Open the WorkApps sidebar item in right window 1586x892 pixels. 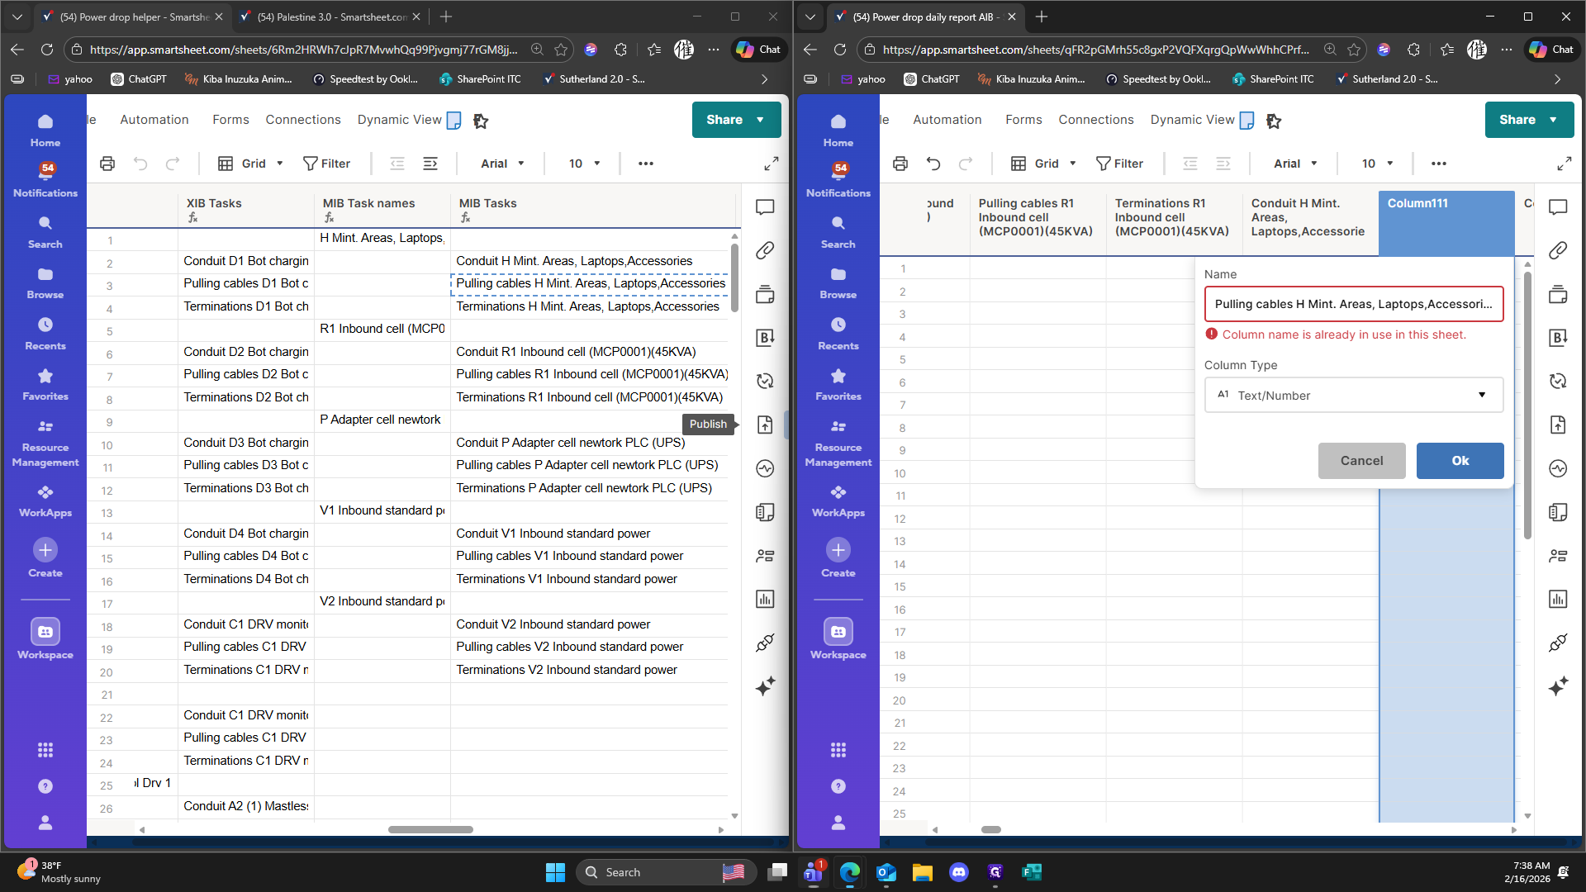[x=838, y=501]
